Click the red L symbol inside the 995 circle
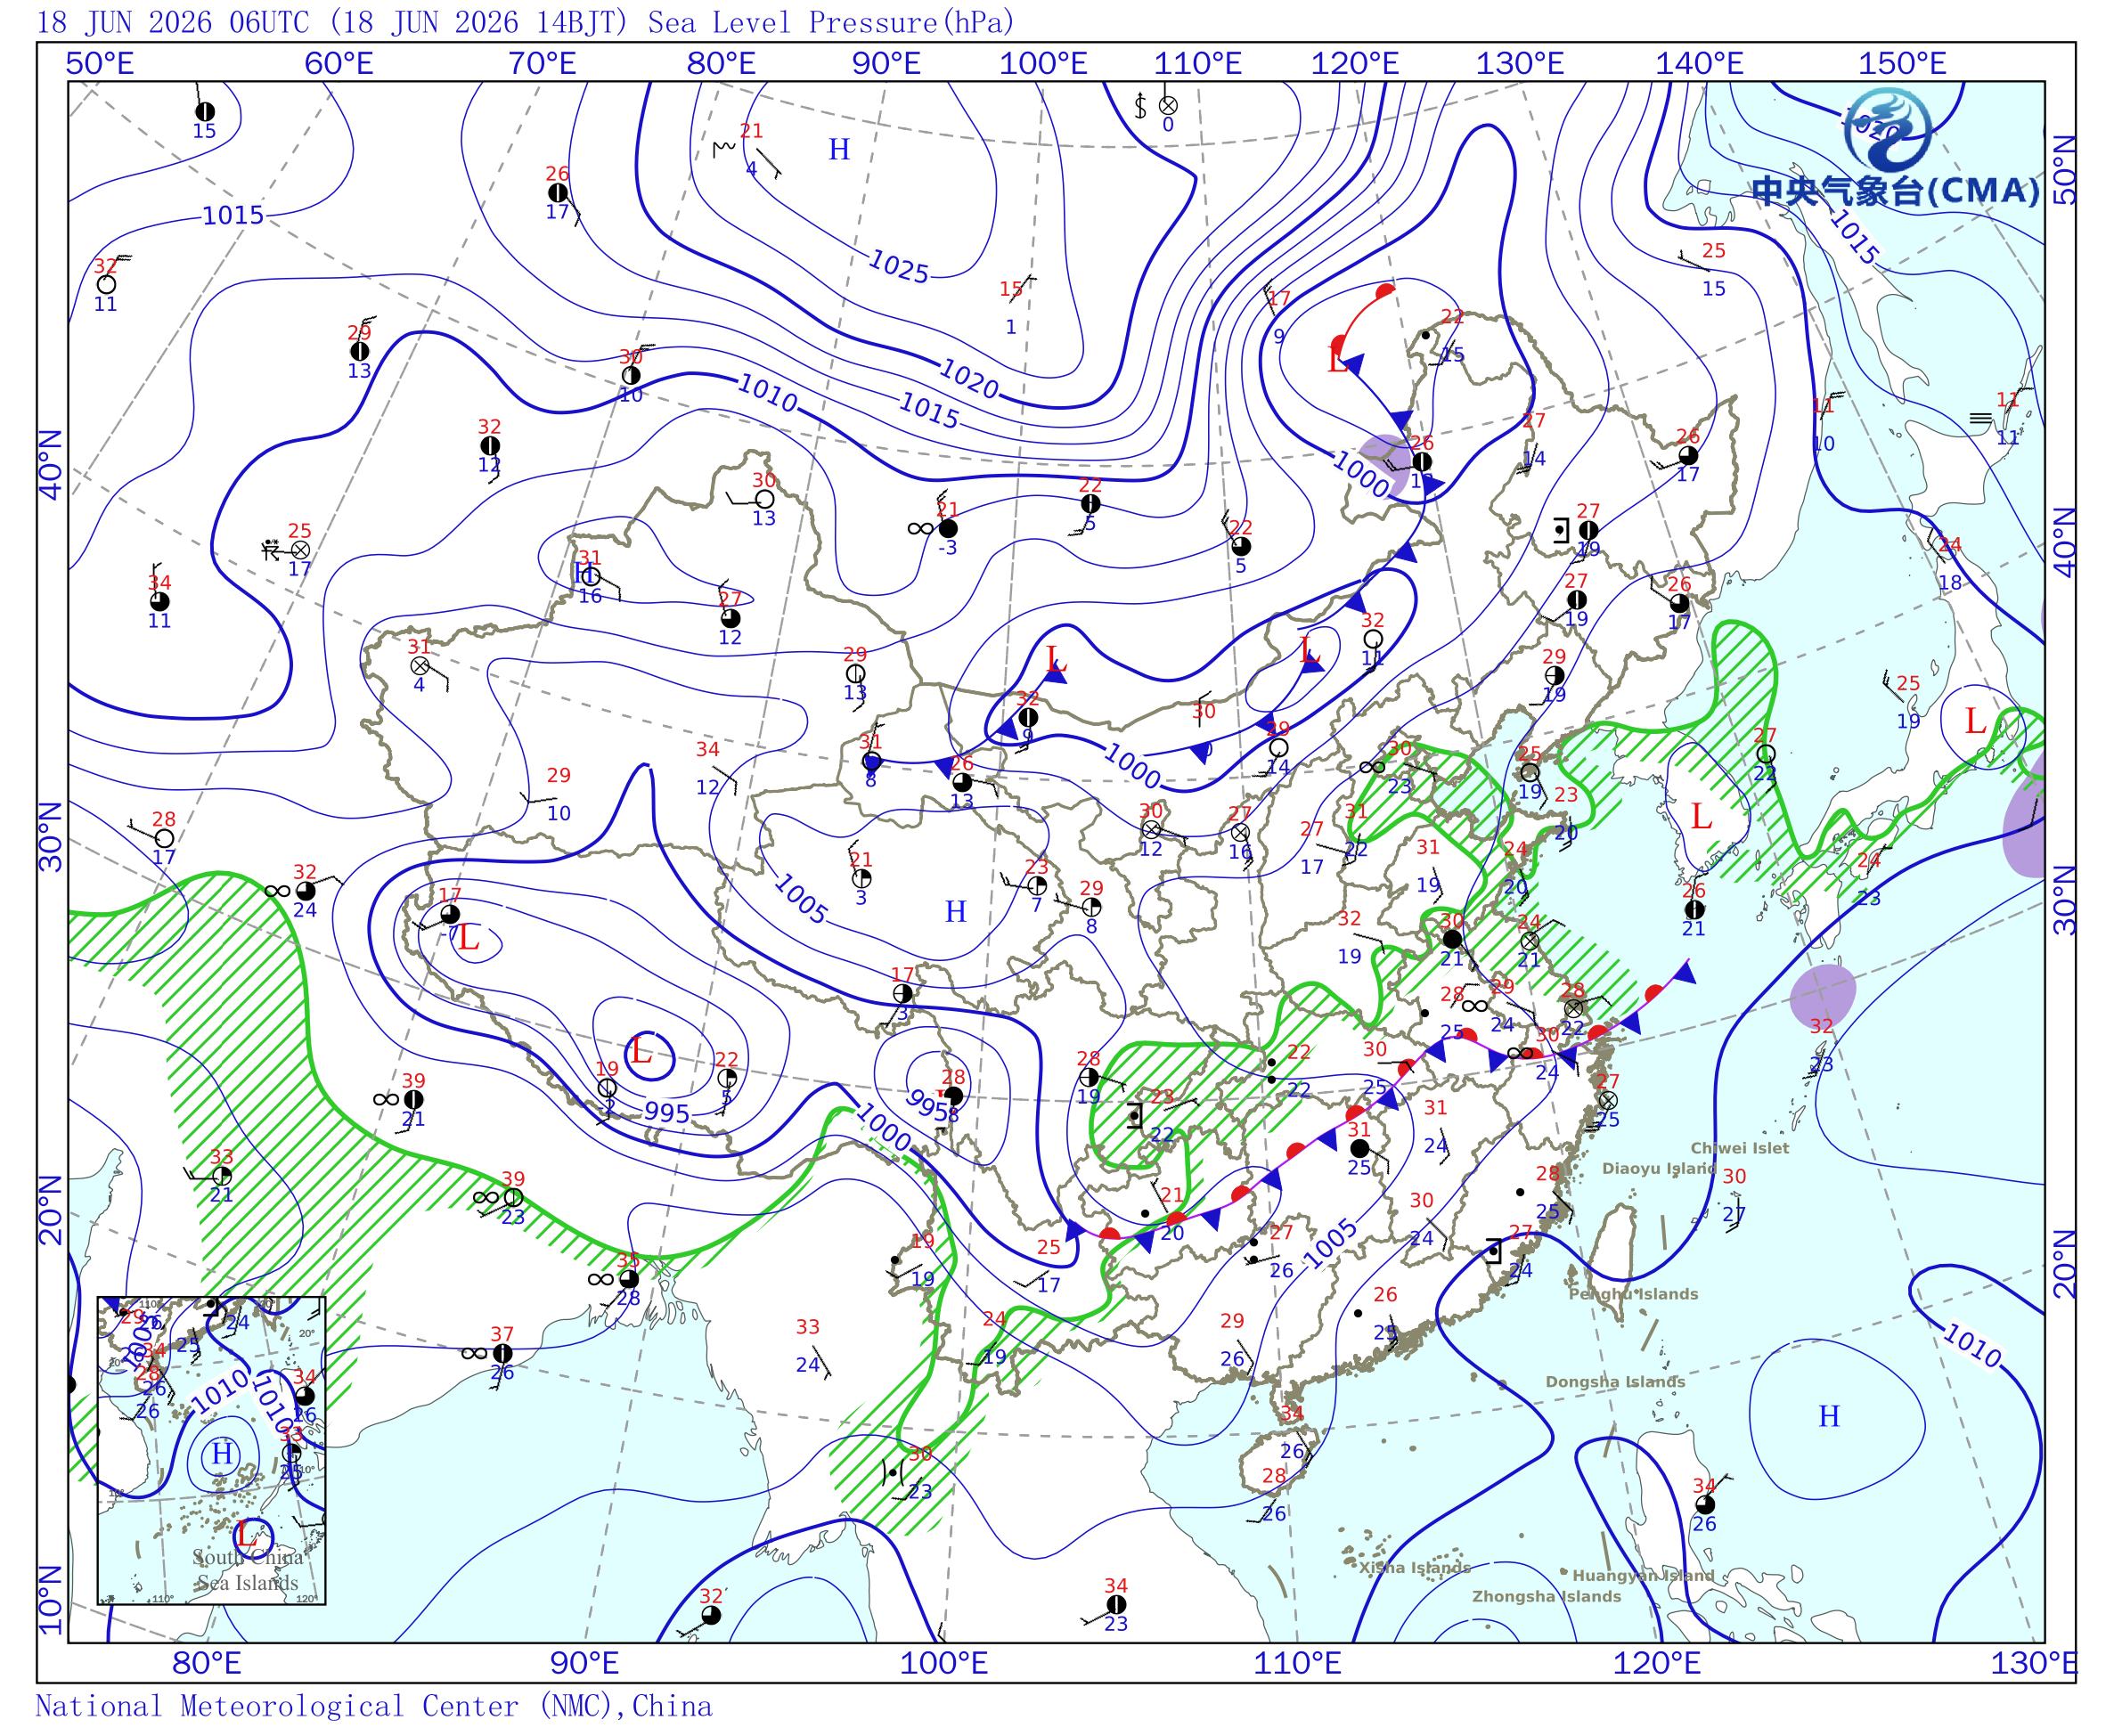This screenshot has width=2114, height=1736. (640, 1052)
